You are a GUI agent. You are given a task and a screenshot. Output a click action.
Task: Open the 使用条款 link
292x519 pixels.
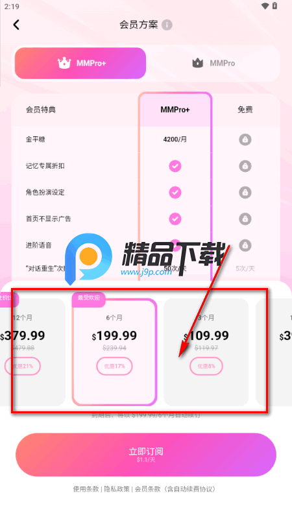[86, 489]
